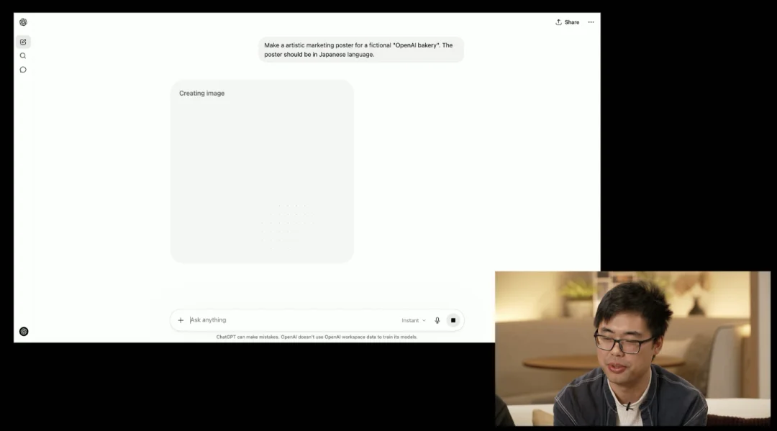Open the three-dot more options menu
The width and height of the screenshot is (777, 431).
[591, 22]
